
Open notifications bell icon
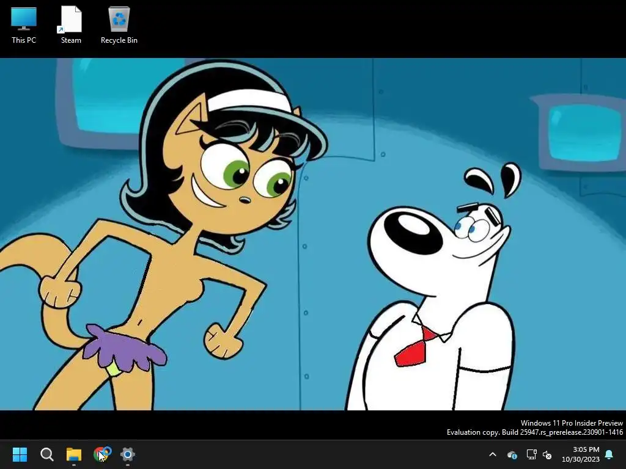point(609,454)
